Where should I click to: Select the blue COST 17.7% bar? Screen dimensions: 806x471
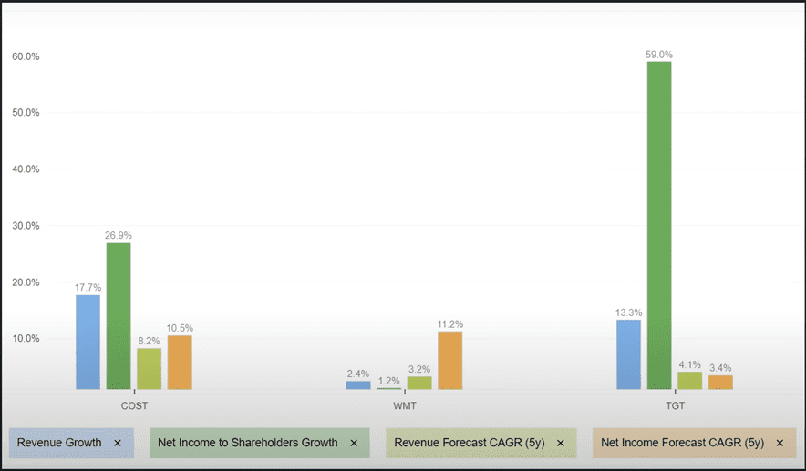(88, 343)
